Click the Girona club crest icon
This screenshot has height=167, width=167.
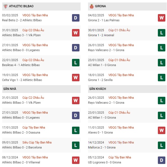[92, 6]
